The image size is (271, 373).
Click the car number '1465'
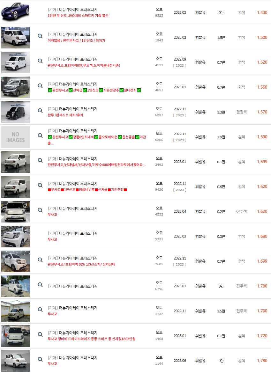click(x=159, y=339)
